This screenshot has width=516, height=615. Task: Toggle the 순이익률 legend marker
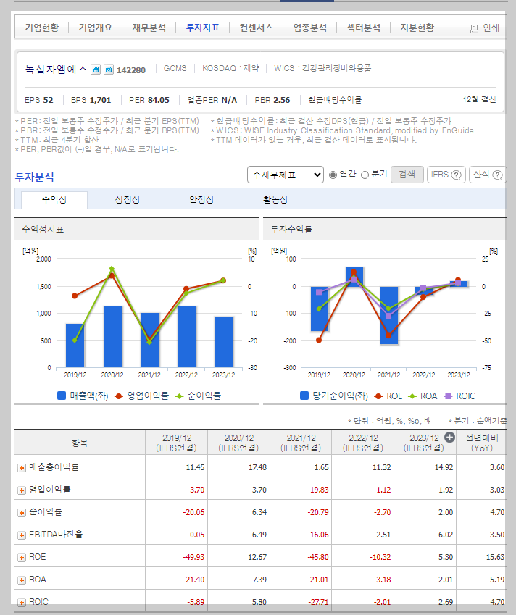[179, 396]
